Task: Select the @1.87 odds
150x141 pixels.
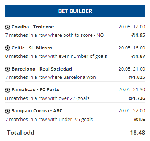Action: click(138, 56)
